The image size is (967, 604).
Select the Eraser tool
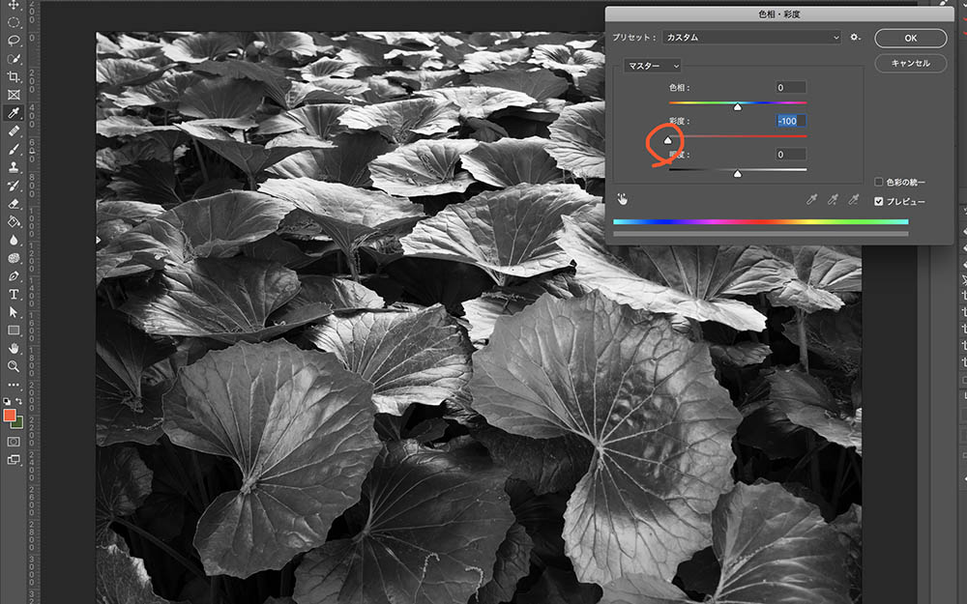click(14, 203)
